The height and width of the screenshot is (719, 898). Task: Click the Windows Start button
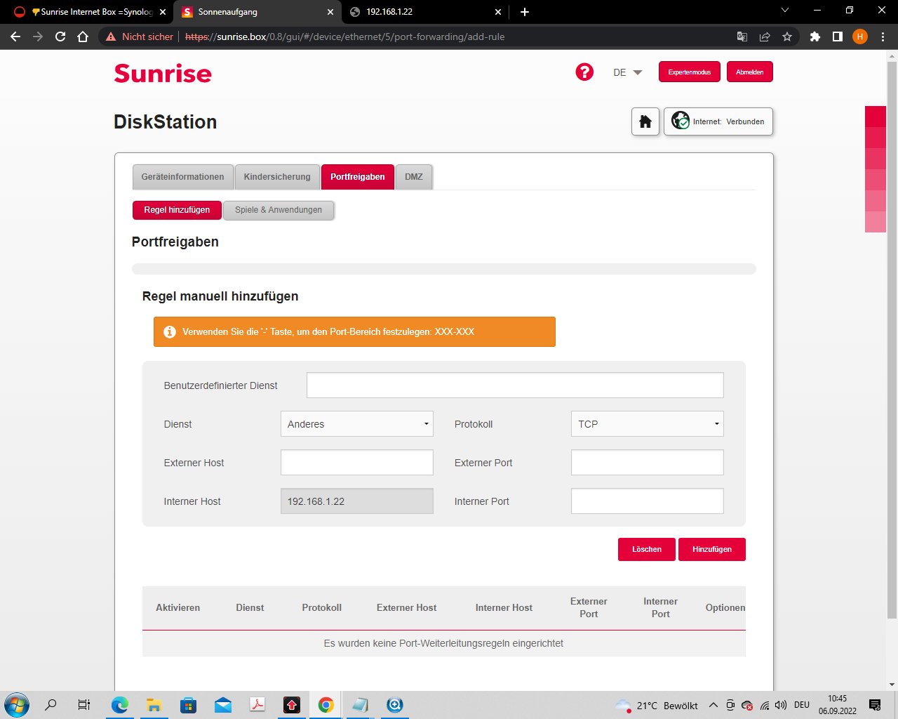pos(16,705)
